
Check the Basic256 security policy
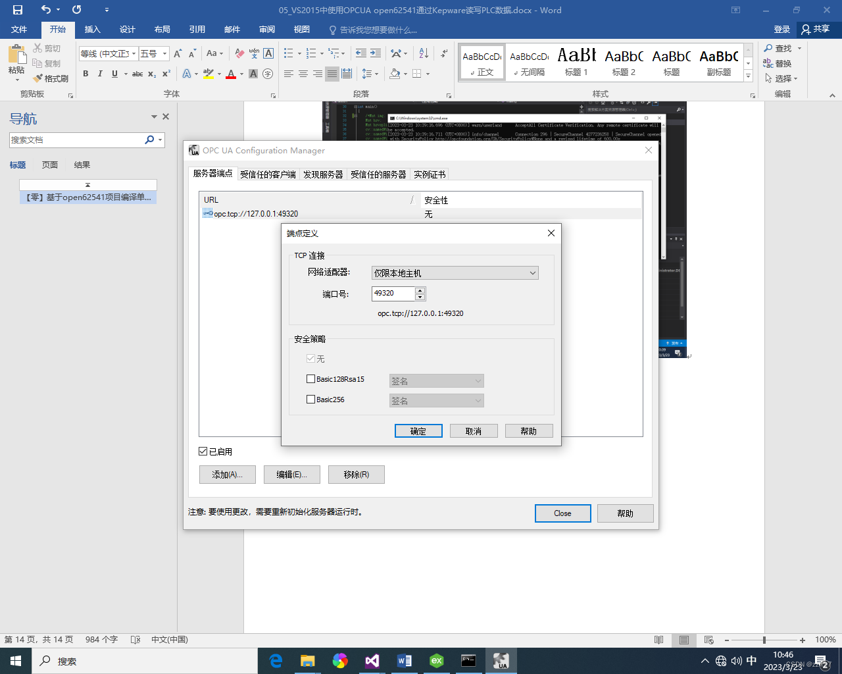point(311,400)
